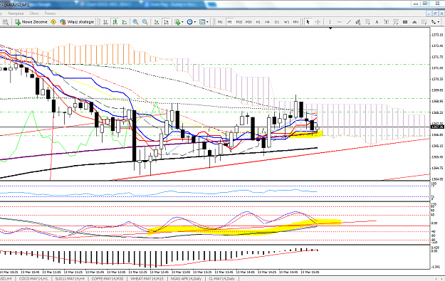The height and width of the screenshot is (281, 445).
Task: Switch chart to bar chart mode
Action: pos(105,22)
